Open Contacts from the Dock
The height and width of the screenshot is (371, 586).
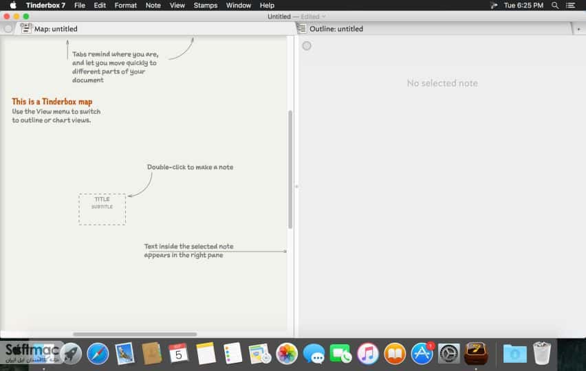[152, 353]
